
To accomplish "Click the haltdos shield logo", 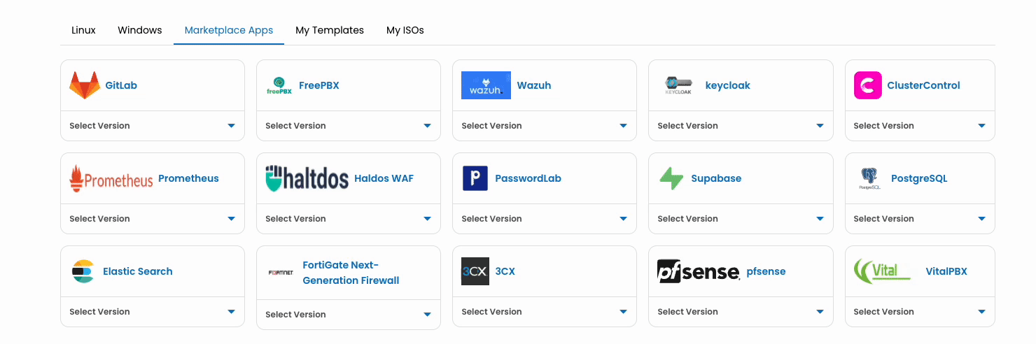I will [307, 178].
